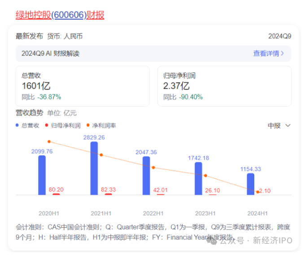Click the blue 总营收 legend dot
Image resolution: width=305 pixels, height=255 pixels.
click(17, 125)
